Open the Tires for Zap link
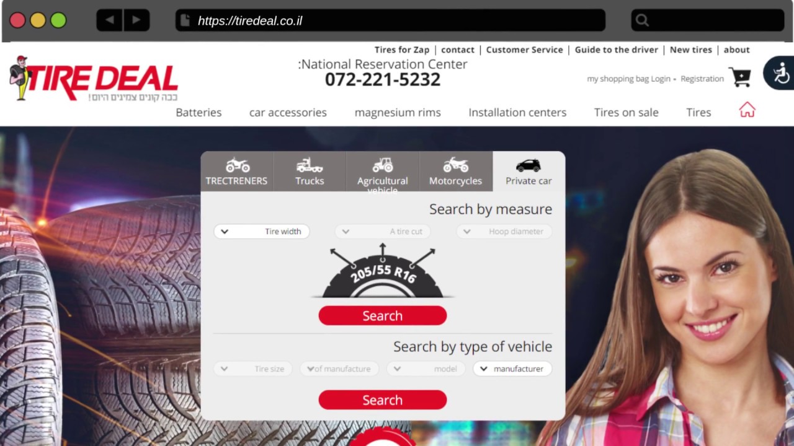The image size is (794, 446). (x=402, y=50)
